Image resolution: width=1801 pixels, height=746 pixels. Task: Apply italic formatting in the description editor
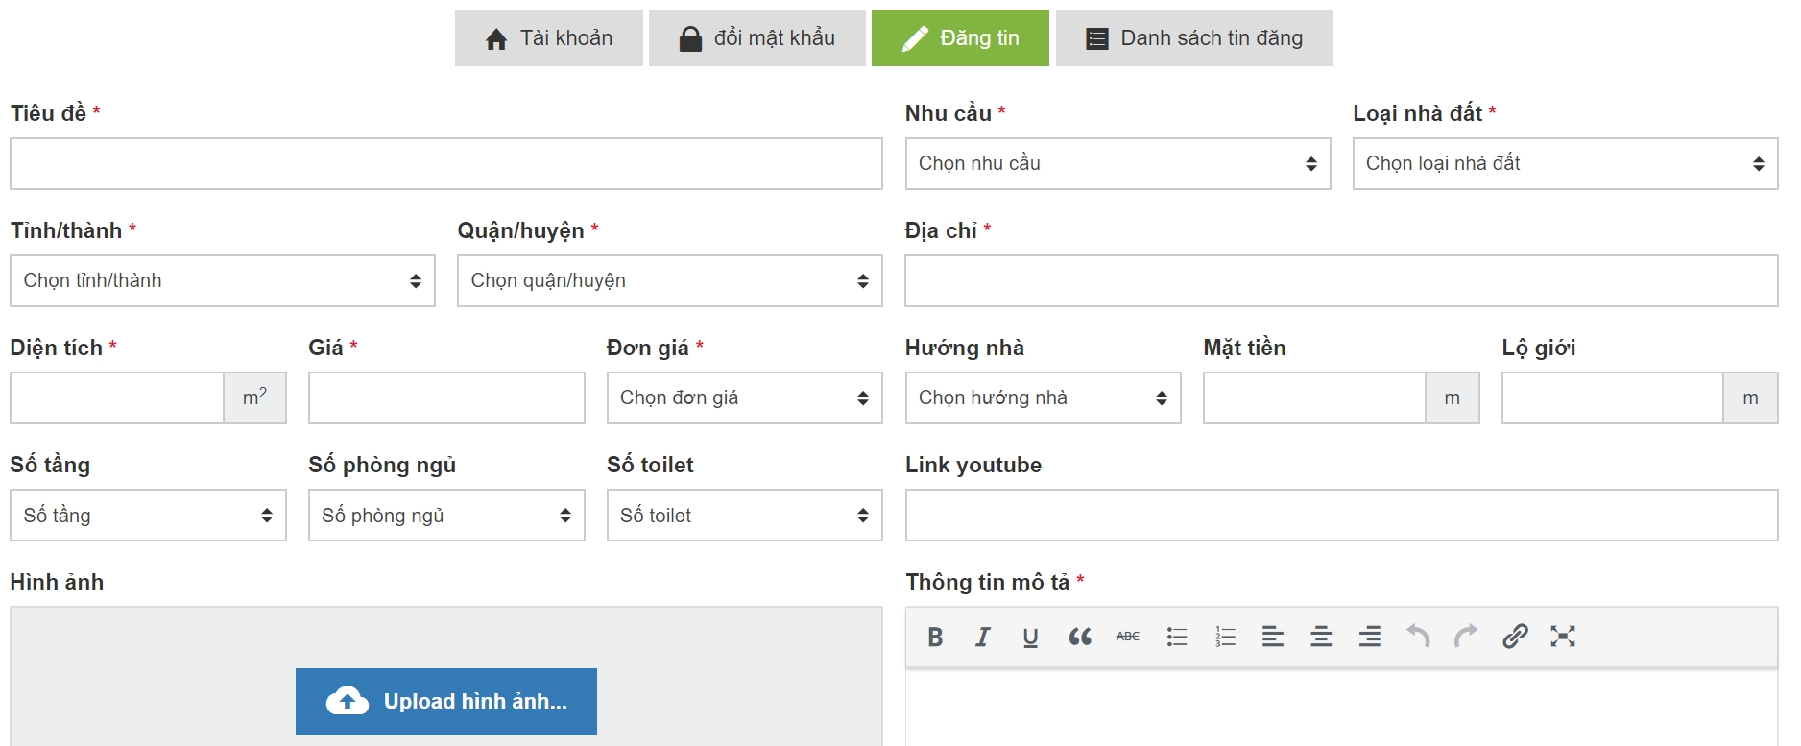coord(982,637)
